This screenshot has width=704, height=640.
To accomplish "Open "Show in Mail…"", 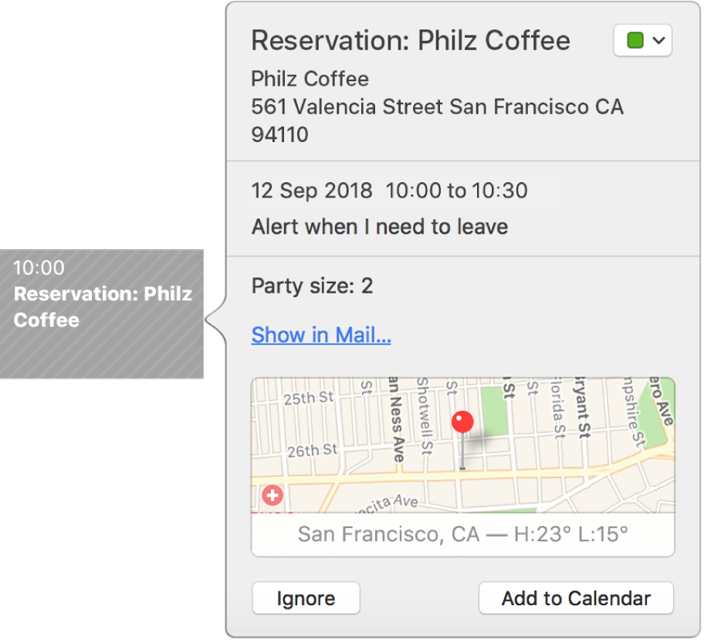I will [320, 335].
